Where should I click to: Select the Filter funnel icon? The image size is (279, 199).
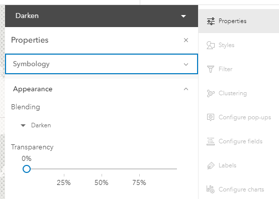[x=211, y=69]
